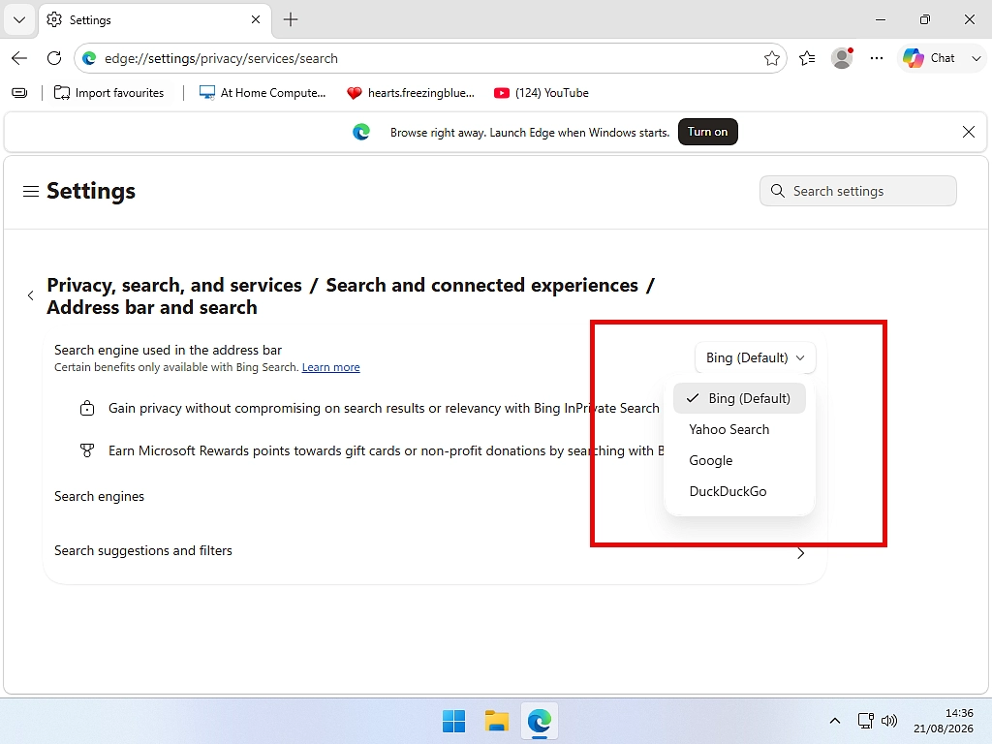Turn on Edge launch at Windows startup
The image size is (992, 744).
coord(707,132)
